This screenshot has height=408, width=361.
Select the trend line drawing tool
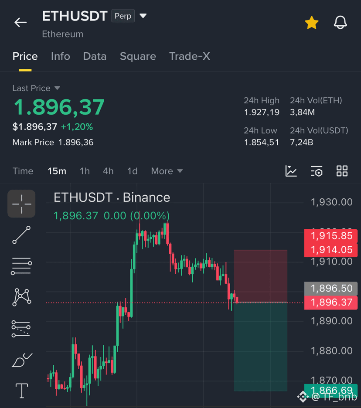(x=22, y=235)
